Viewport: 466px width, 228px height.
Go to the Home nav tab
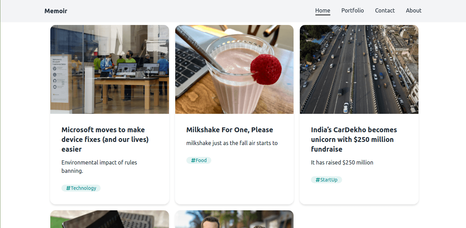323,10
